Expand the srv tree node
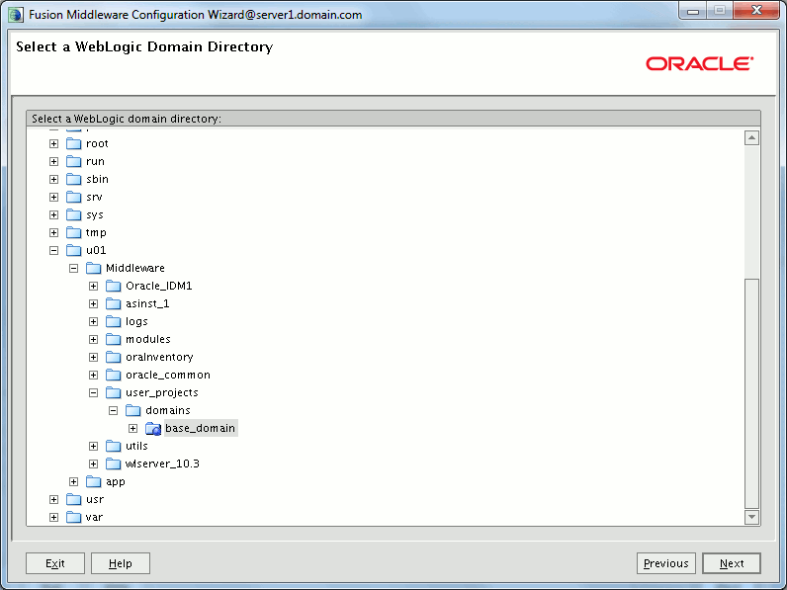 point(53,198)
